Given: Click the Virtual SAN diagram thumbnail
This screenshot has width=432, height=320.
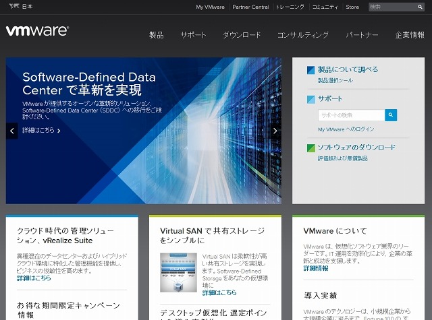Looking at the screenshot, I should click(178, 272).
